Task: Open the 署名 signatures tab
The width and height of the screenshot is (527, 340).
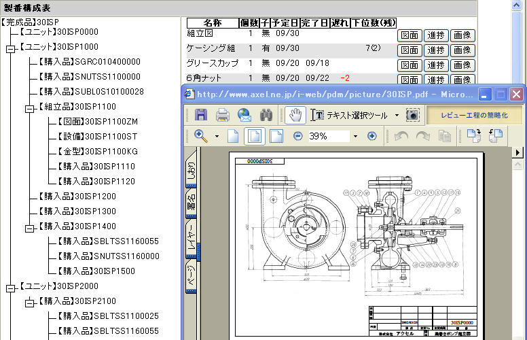Action: pyautogui.click(x=191, y=204)
